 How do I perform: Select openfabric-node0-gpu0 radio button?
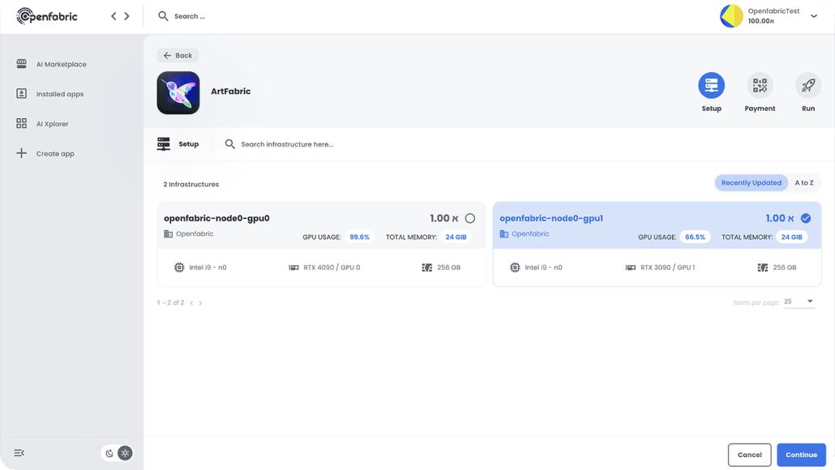469,218
